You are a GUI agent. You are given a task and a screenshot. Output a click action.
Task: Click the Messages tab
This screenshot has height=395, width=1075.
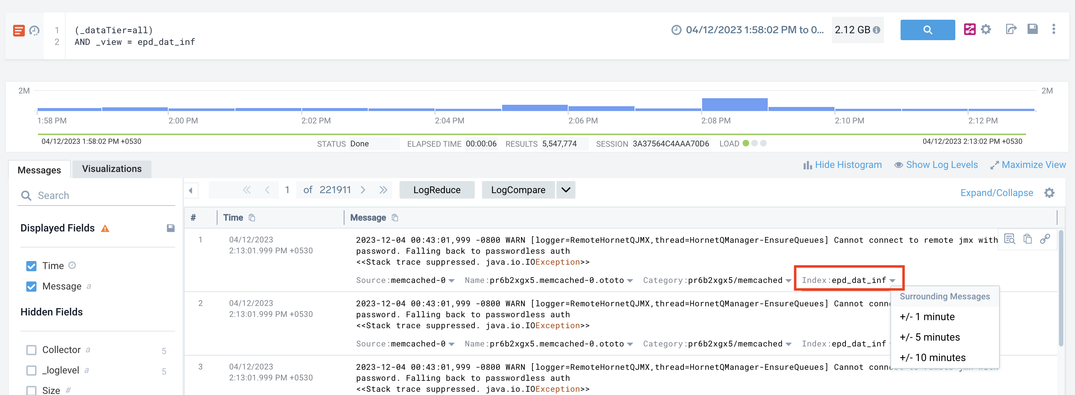coord(39,169)
